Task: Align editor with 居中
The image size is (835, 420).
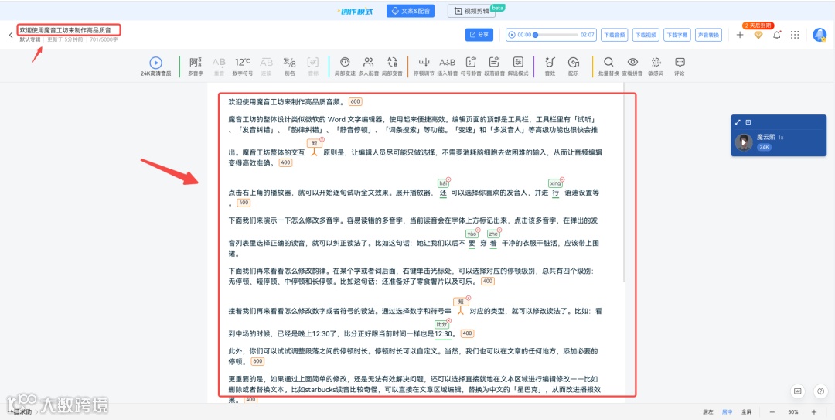Action: tap(726, 412)
